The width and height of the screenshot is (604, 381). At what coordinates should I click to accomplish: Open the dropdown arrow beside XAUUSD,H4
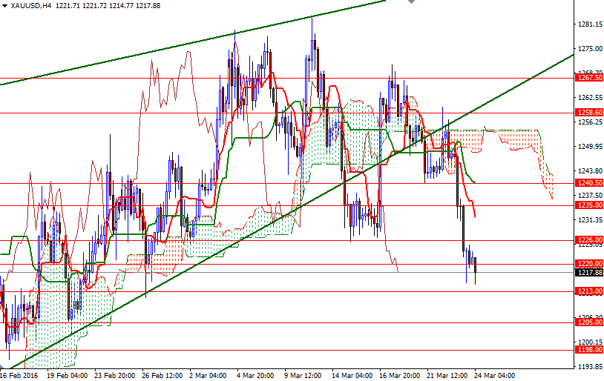tap(4, 6)
